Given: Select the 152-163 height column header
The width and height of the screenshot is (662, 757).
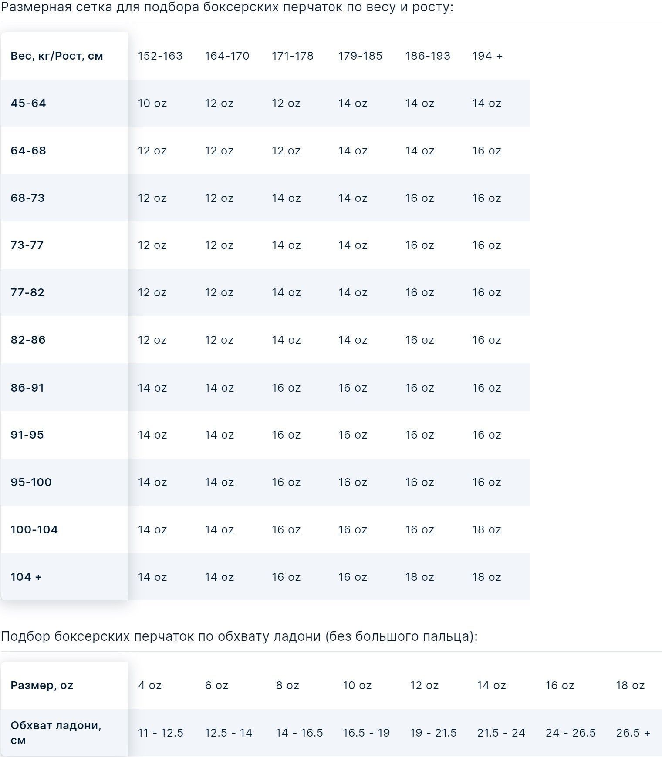Looking at the screenshot, I should tap(160, 56).
